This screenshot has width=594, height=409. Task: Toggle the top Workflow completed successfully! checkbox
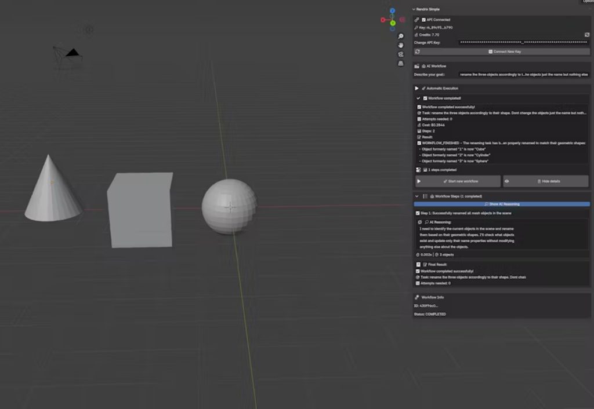pos(419,107)
